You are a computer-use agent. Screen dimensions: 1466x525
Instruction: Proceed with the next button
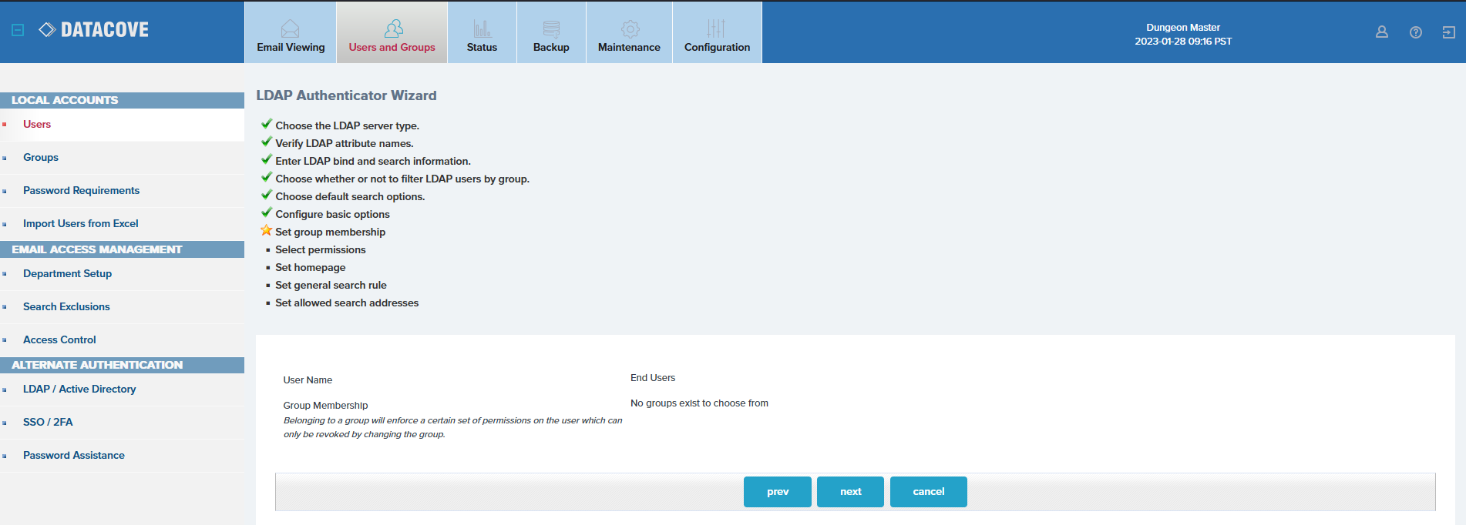pyautogui.click(x=850, y=492)
